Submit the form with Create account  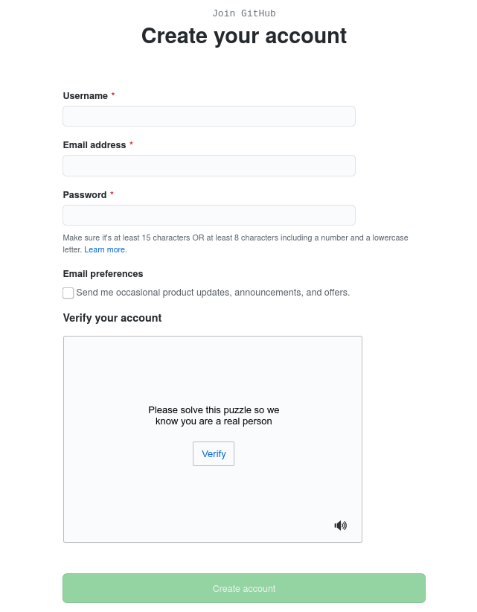click(244, 588)
